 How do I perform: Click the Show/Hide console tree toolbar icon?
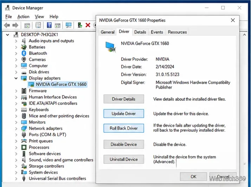coord(27,25)
